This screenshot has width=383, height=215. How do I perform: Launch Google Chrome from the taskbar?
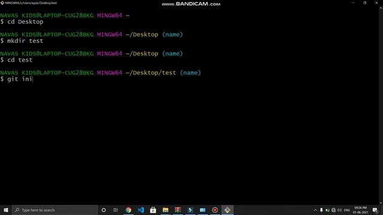pos(128,210)
